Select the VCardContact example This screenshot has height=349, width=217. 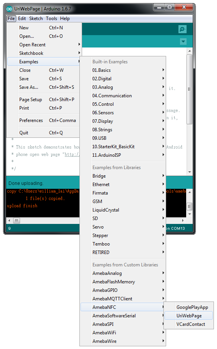[189, 324]
